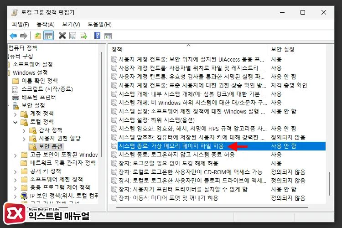Open the 보기(V) menu
342x228 pixels.
pyautogui.click(x=71, y=24)
